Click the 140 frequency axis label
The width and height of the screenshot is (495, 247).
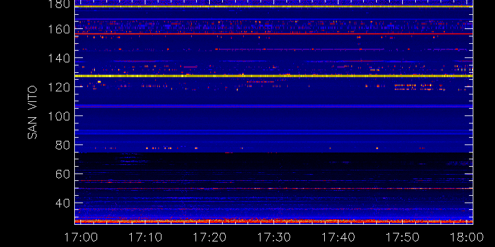coord(59,59)
